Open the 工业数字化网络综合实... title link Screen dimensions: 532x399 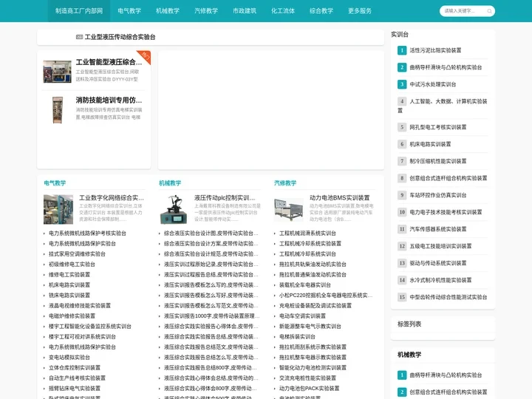click(112, 198)
